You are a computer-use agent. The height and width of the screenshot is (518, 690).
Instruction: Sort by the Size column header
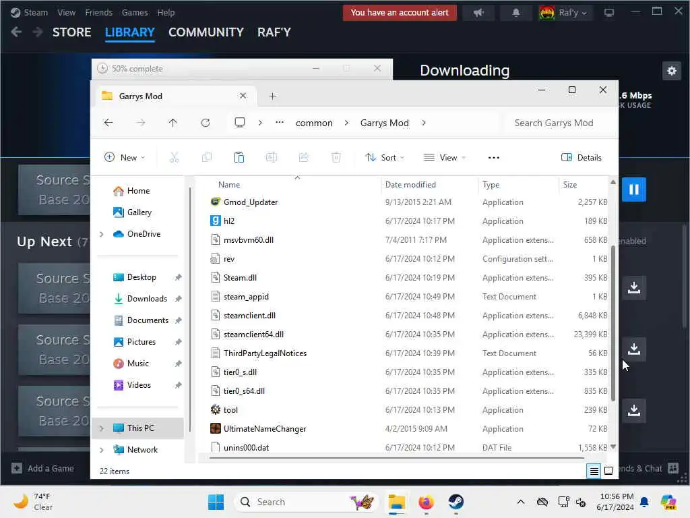click(570, 185)
